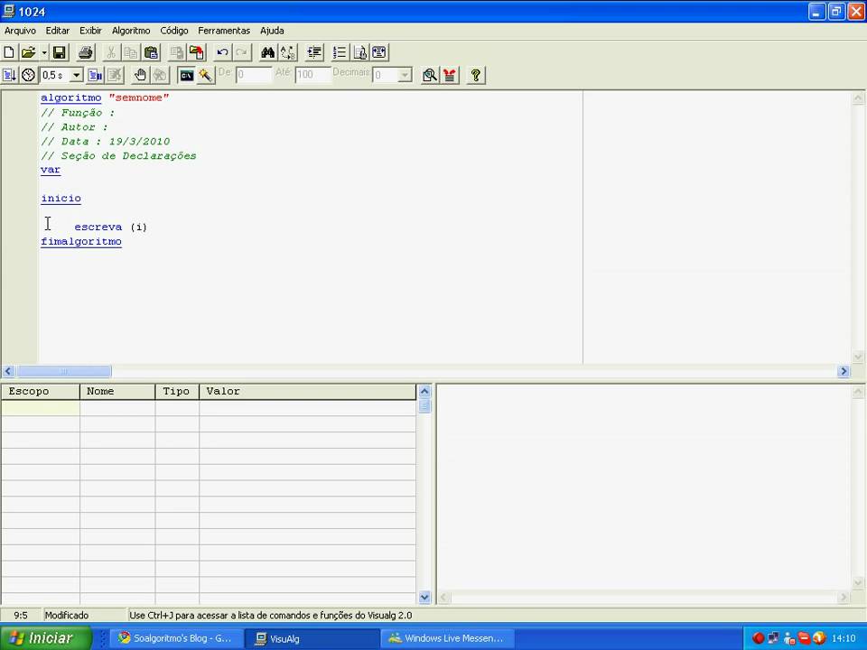867x650 pixels.
Task: Click the 'Modificado' status bar entry
Action: tap(66, 615)
